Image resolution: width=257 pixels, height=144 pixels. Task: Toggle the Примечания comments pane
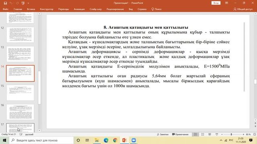pos(180,134)
